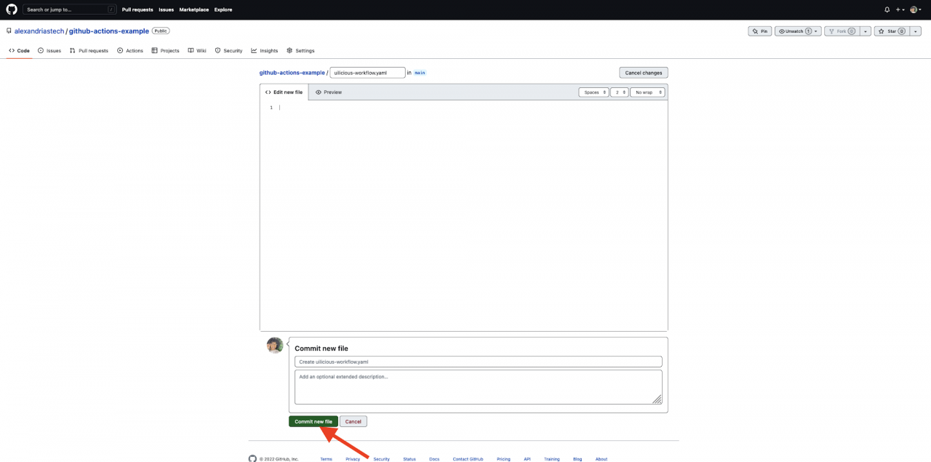The height and width of the screenshot is (462, 931).
Task: Toggle the Unwatch options dropdown arrow
Action: click(x=816, y=31)
